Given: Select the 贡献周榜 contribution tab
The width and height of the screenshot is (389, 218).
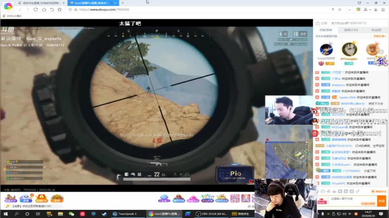Looking at the screenshot, I should click(x=325, y=30).
